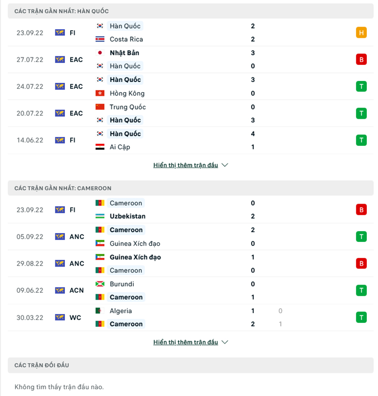Select the 'Các trận đối đầu' section header
This screenshot has height=396, width=378.
190,365
